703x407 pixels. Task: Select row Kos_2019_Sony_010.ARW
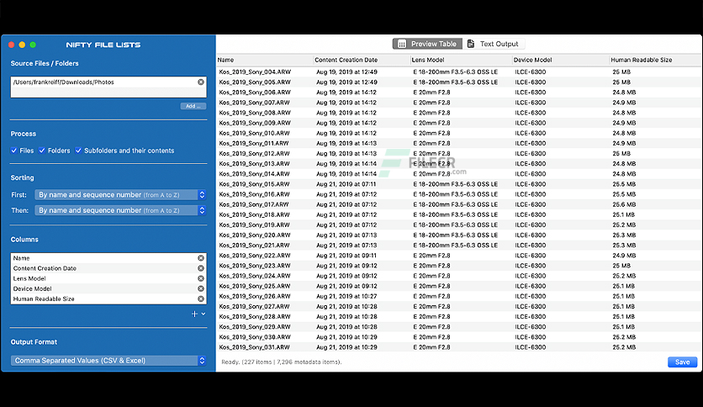[459, 133]
